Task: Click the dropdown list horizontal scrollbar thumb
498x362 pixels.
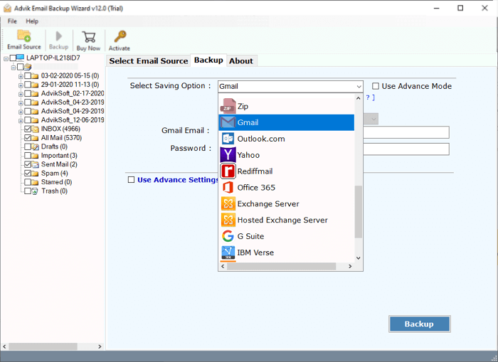Action: [282, 266]
